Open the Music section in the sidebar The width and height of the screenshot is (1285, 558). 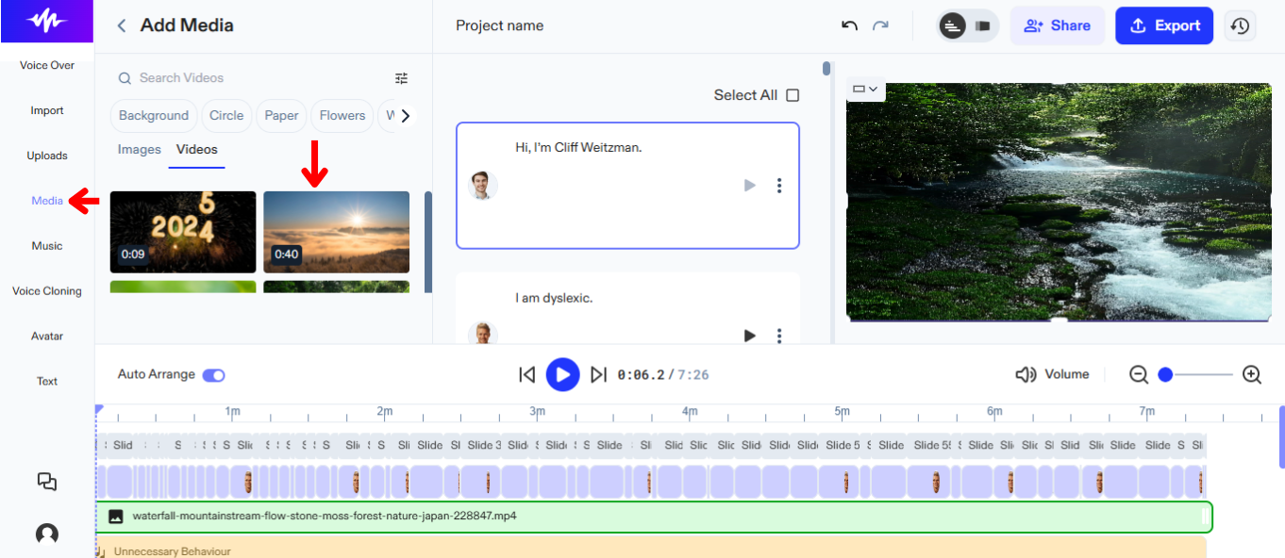(46, 245)
